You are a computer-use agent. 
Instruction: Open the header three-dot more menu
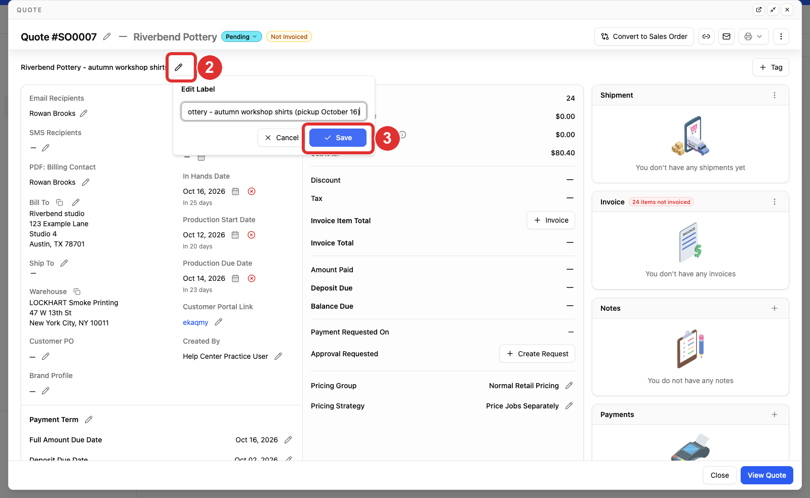(781, 36)
